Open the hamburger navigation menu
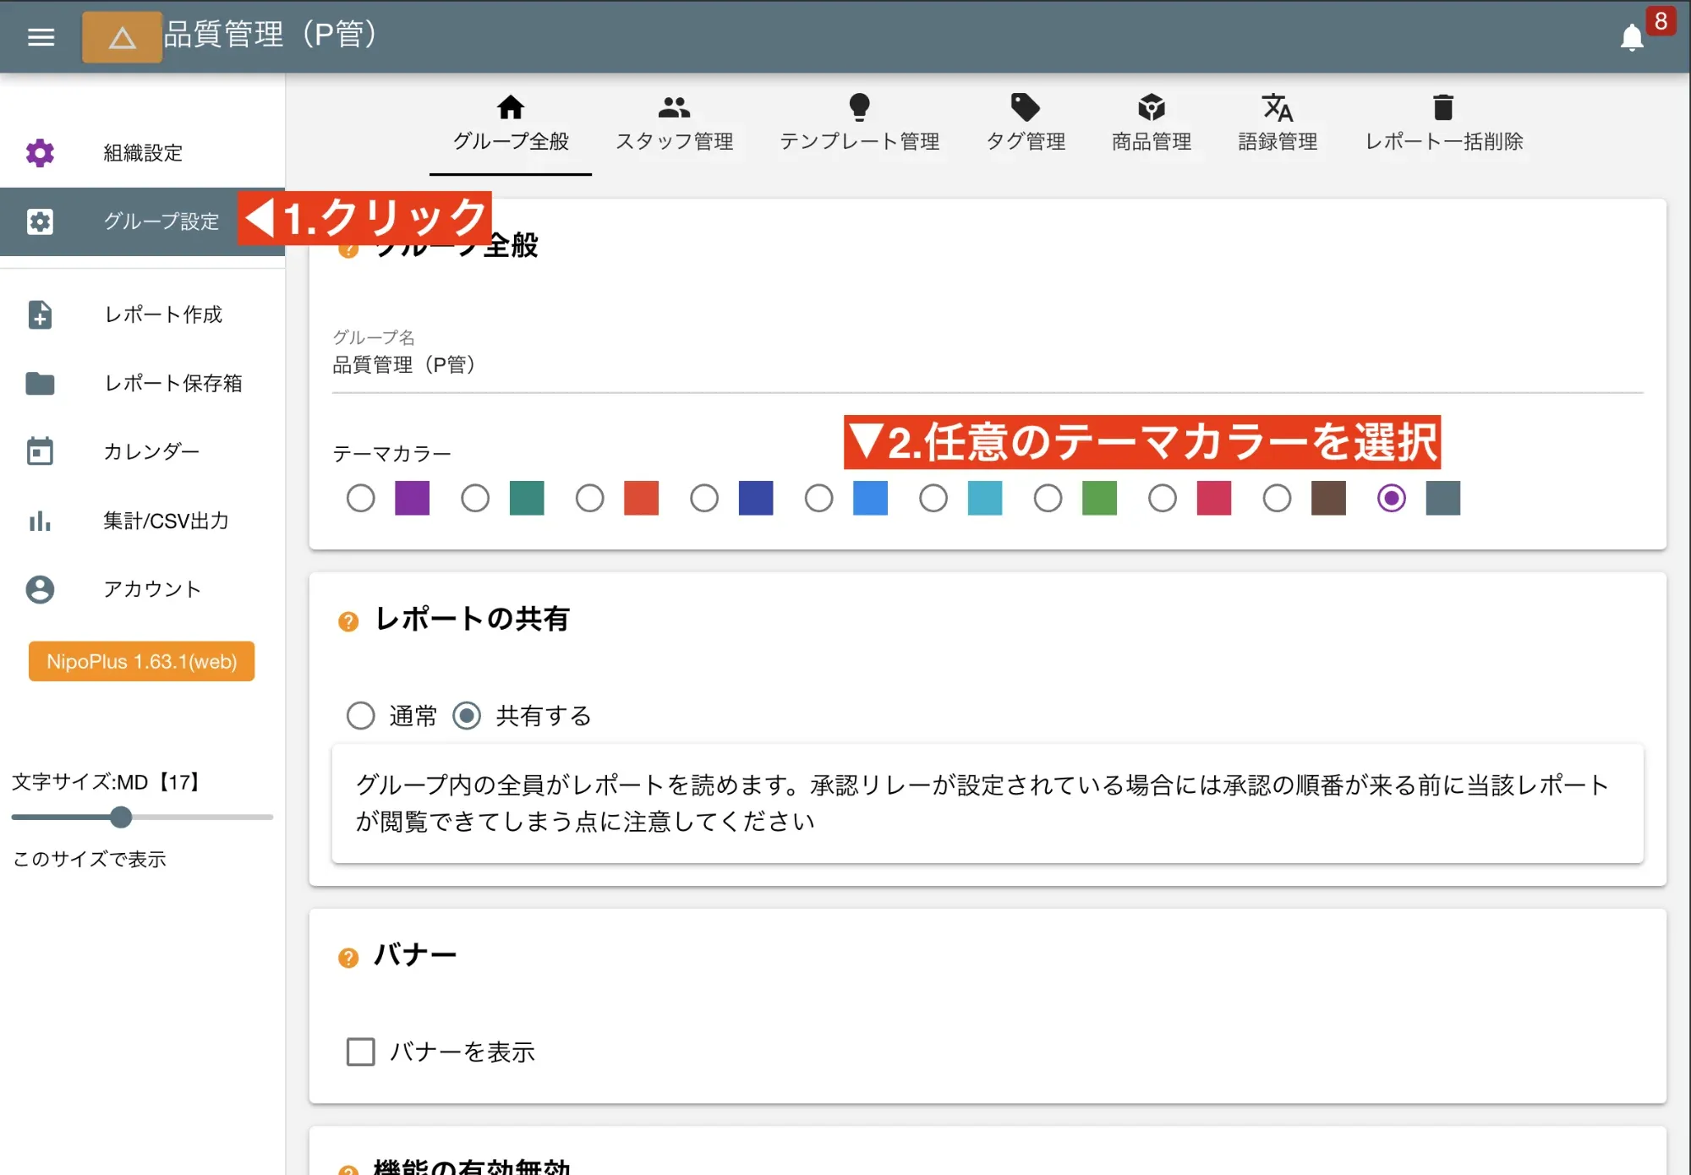Viewport: 1691px width, 1175px height. point(41,37)
